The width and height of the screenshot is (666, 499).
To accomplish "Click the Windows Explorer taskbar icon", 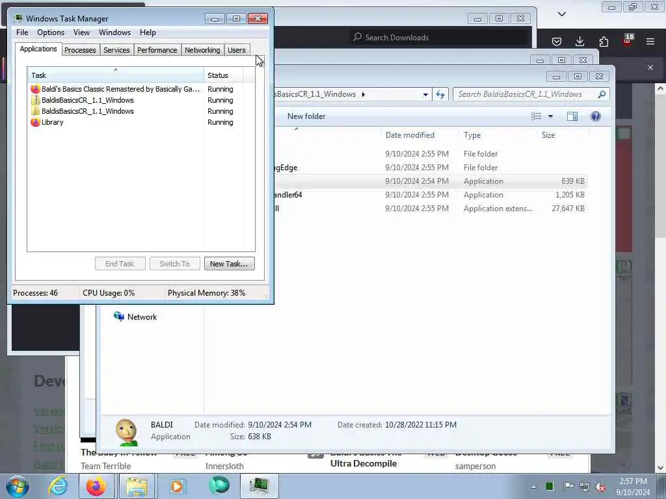I will [136, 486].
